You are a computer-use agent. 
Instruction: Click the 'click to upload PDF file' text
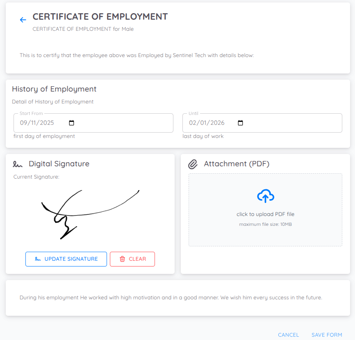pos(265,214)
